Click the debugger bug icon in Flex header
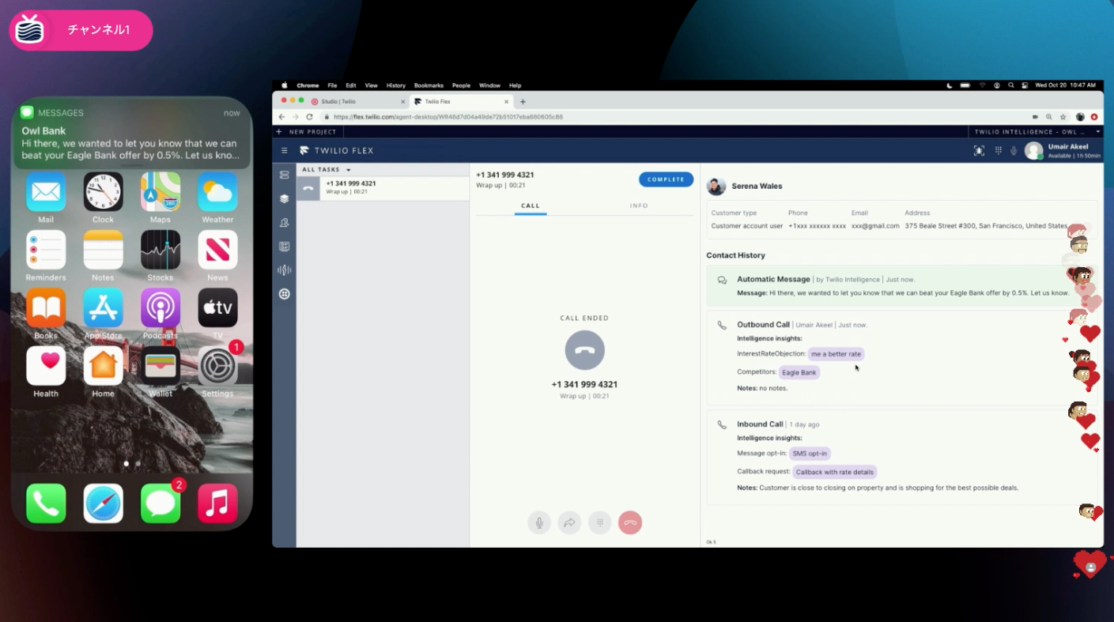 [979, 150]
